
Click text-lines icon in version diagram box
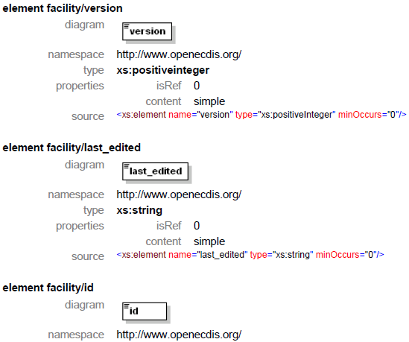(127, 26)
